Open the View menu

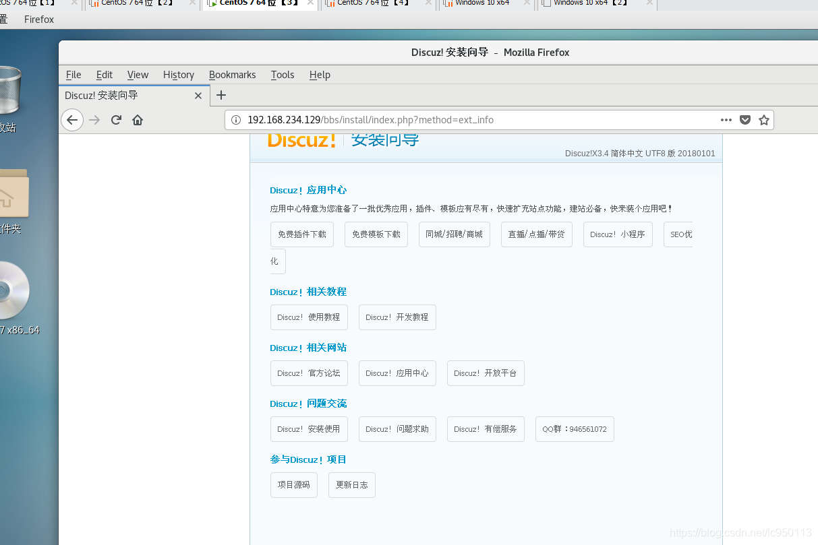coord(138,75)
